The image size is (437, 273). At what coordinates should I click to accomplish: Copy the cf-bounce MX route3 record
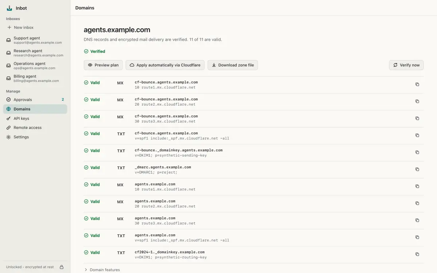[417, 118]
